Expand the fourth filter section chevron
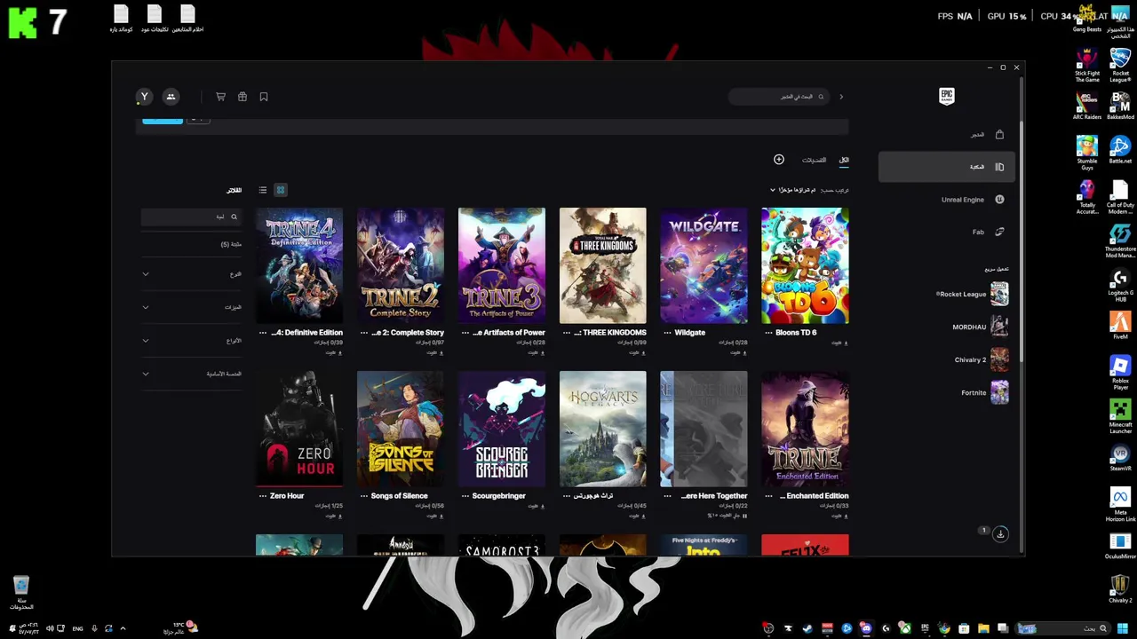The image size is (1137, 639). tap(146, 374)
